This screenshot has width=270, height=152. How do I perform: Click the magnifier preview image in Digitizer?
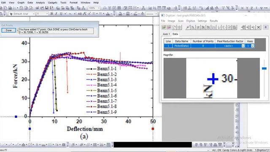pyautogui.click(x=212, y=78)
